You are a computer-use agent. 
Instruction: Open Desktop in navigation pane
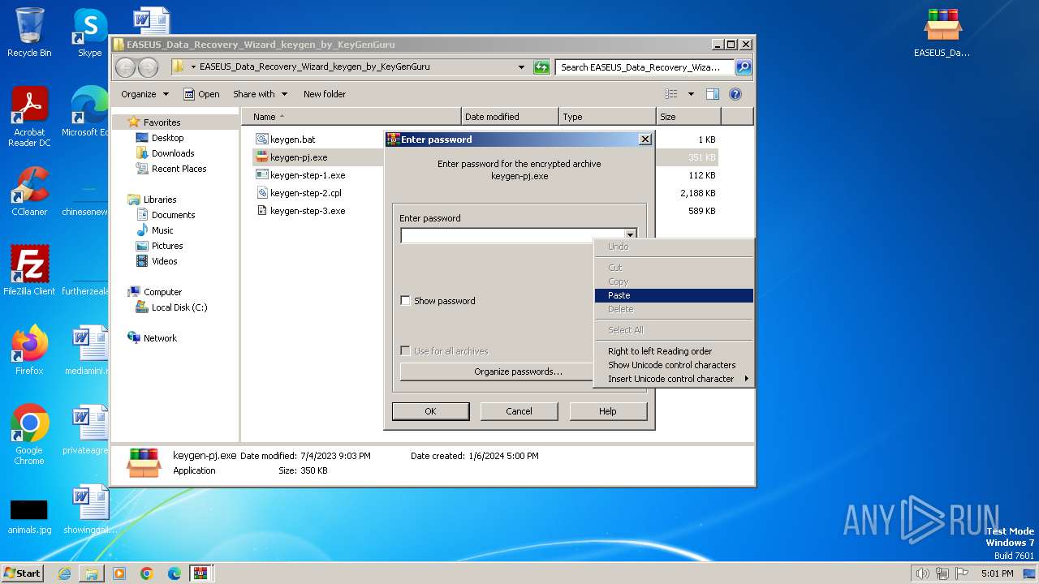tap(167, 138)
